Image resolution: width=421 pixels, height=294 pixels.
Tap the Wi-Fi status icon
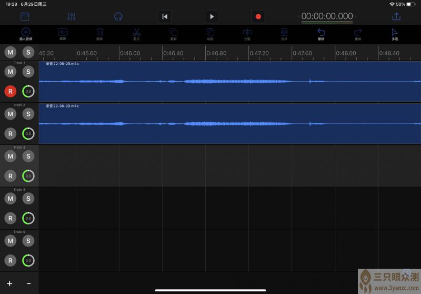click(x=392, y=4)
